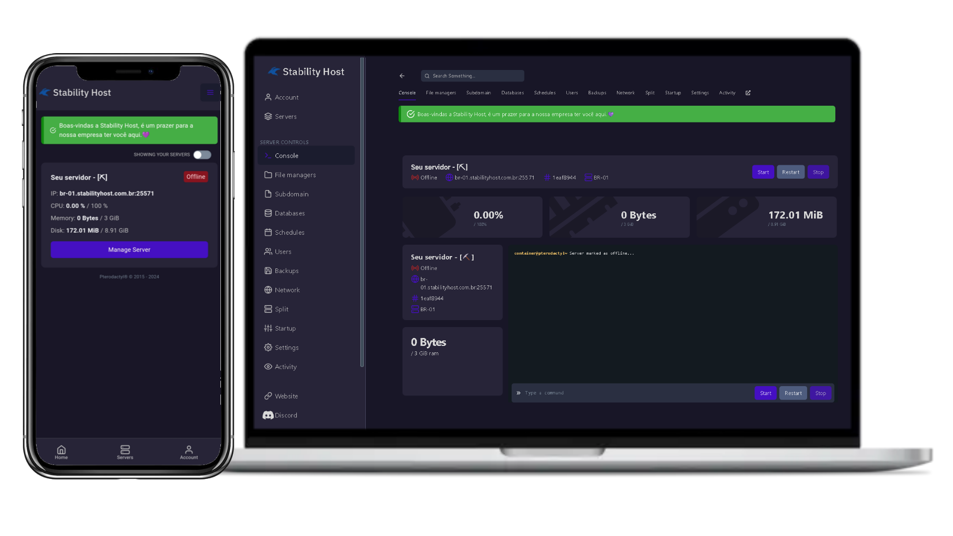Click Manage Server button
The height and width of the screenshot is (536, 953).
[x=129, y=249]
